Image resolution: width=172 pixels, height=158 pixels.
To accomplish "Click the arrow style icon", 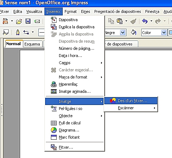I will [26, 32].
